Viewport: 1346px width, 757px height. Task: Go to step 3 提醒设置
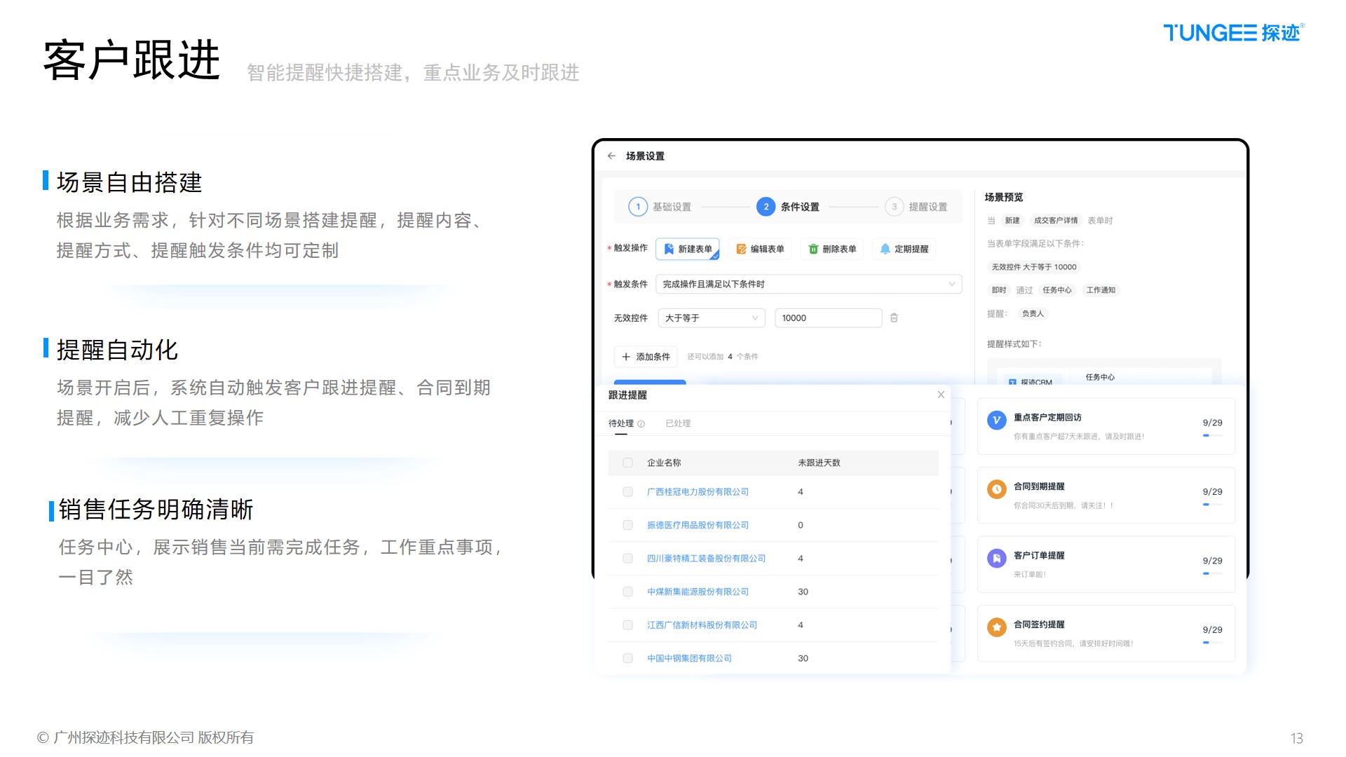(917, 207)
